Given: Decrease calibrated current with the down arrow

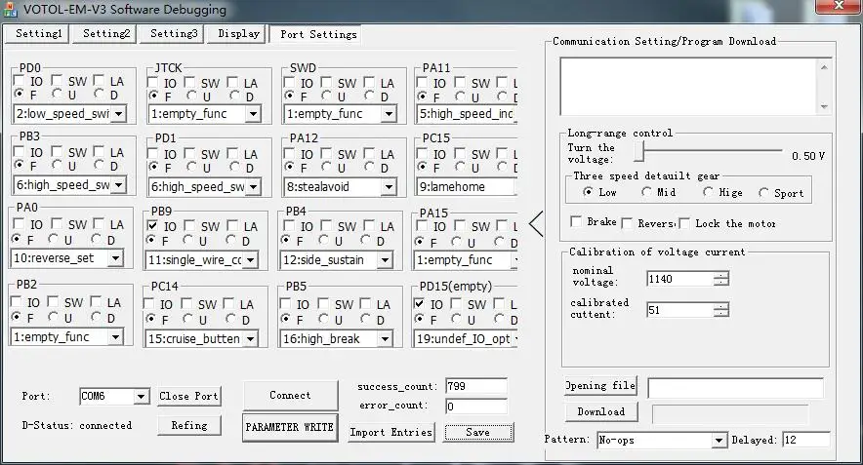Looking at the screenshot, I should (x=720, y=314).
